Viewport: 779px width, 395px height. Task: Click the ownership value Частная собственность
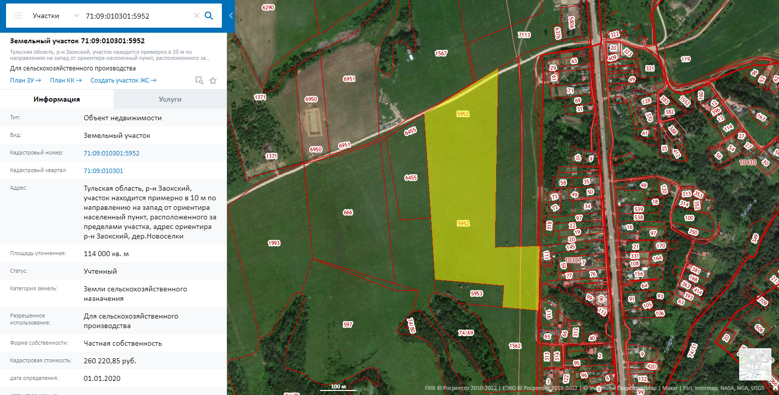point(123,343)
